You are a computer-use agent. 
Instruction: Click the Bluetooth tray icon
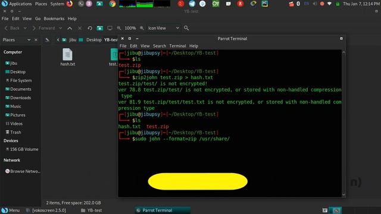[x=298, y=4]
